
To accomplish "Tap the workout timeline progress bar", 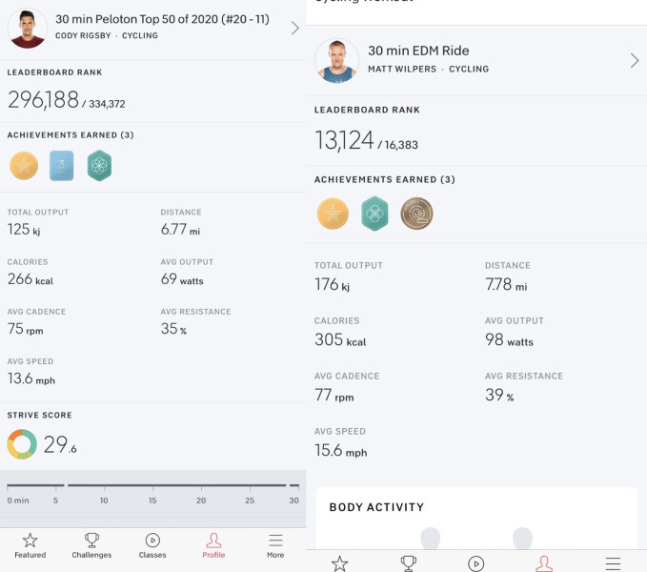I will [152, 485].
